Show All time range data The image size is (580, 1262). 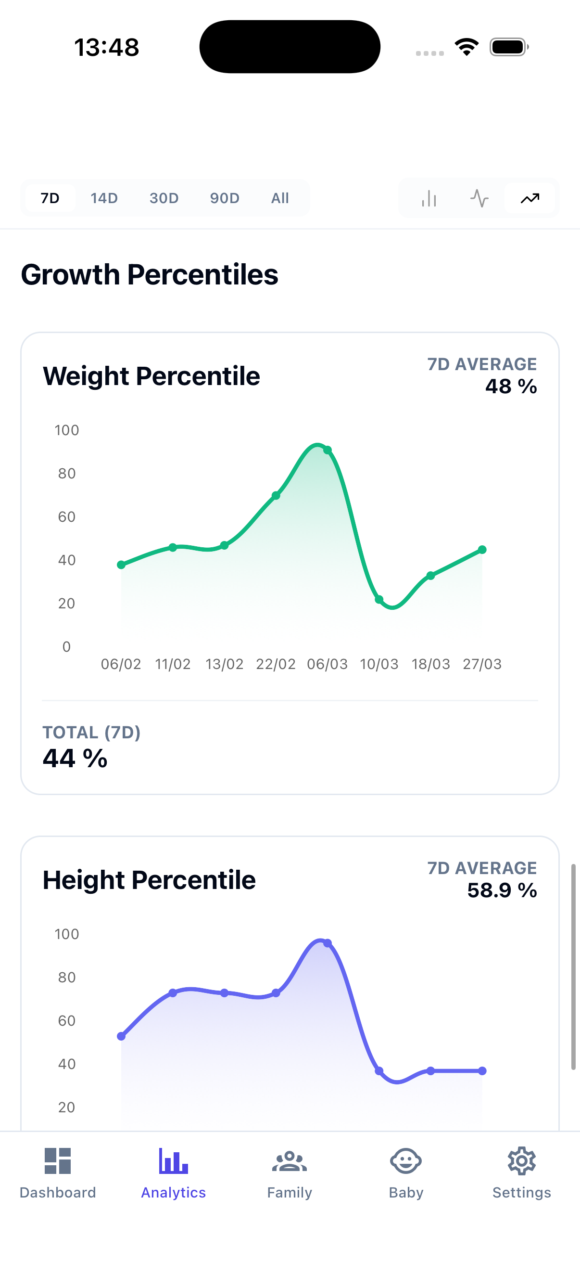point(280,198)
